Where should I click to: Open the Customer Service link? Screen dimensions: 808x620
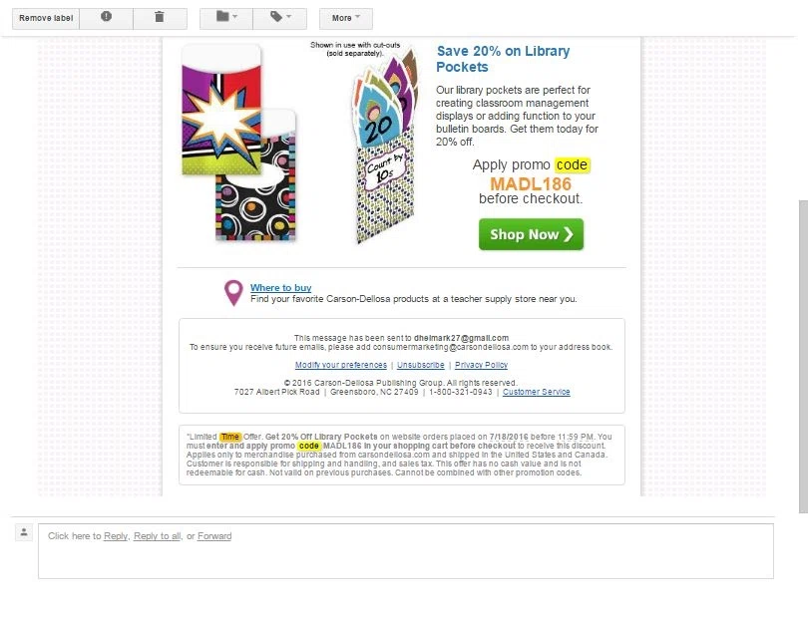(536, 392)
